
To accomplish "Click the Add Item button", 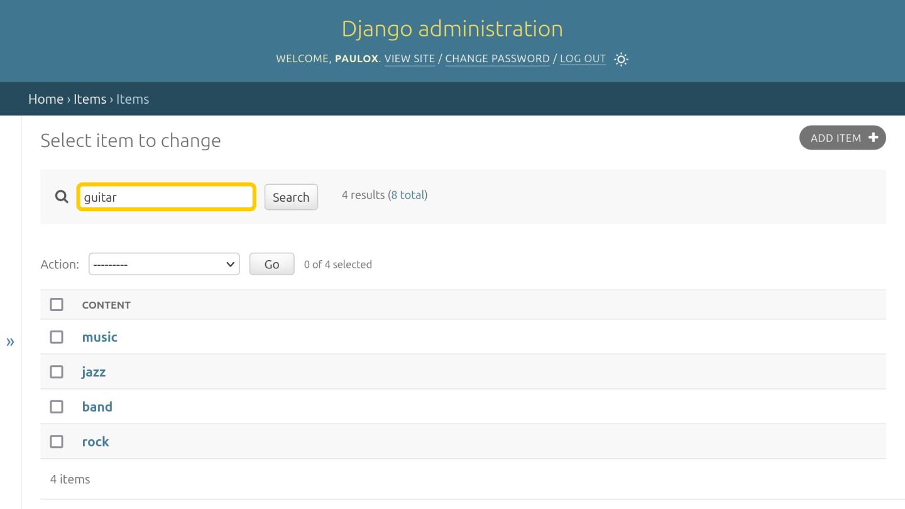I will point(842,138).
